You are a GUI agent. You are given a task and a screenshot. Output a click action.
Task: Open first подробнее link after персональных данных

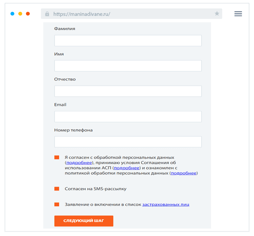(78, 163)
